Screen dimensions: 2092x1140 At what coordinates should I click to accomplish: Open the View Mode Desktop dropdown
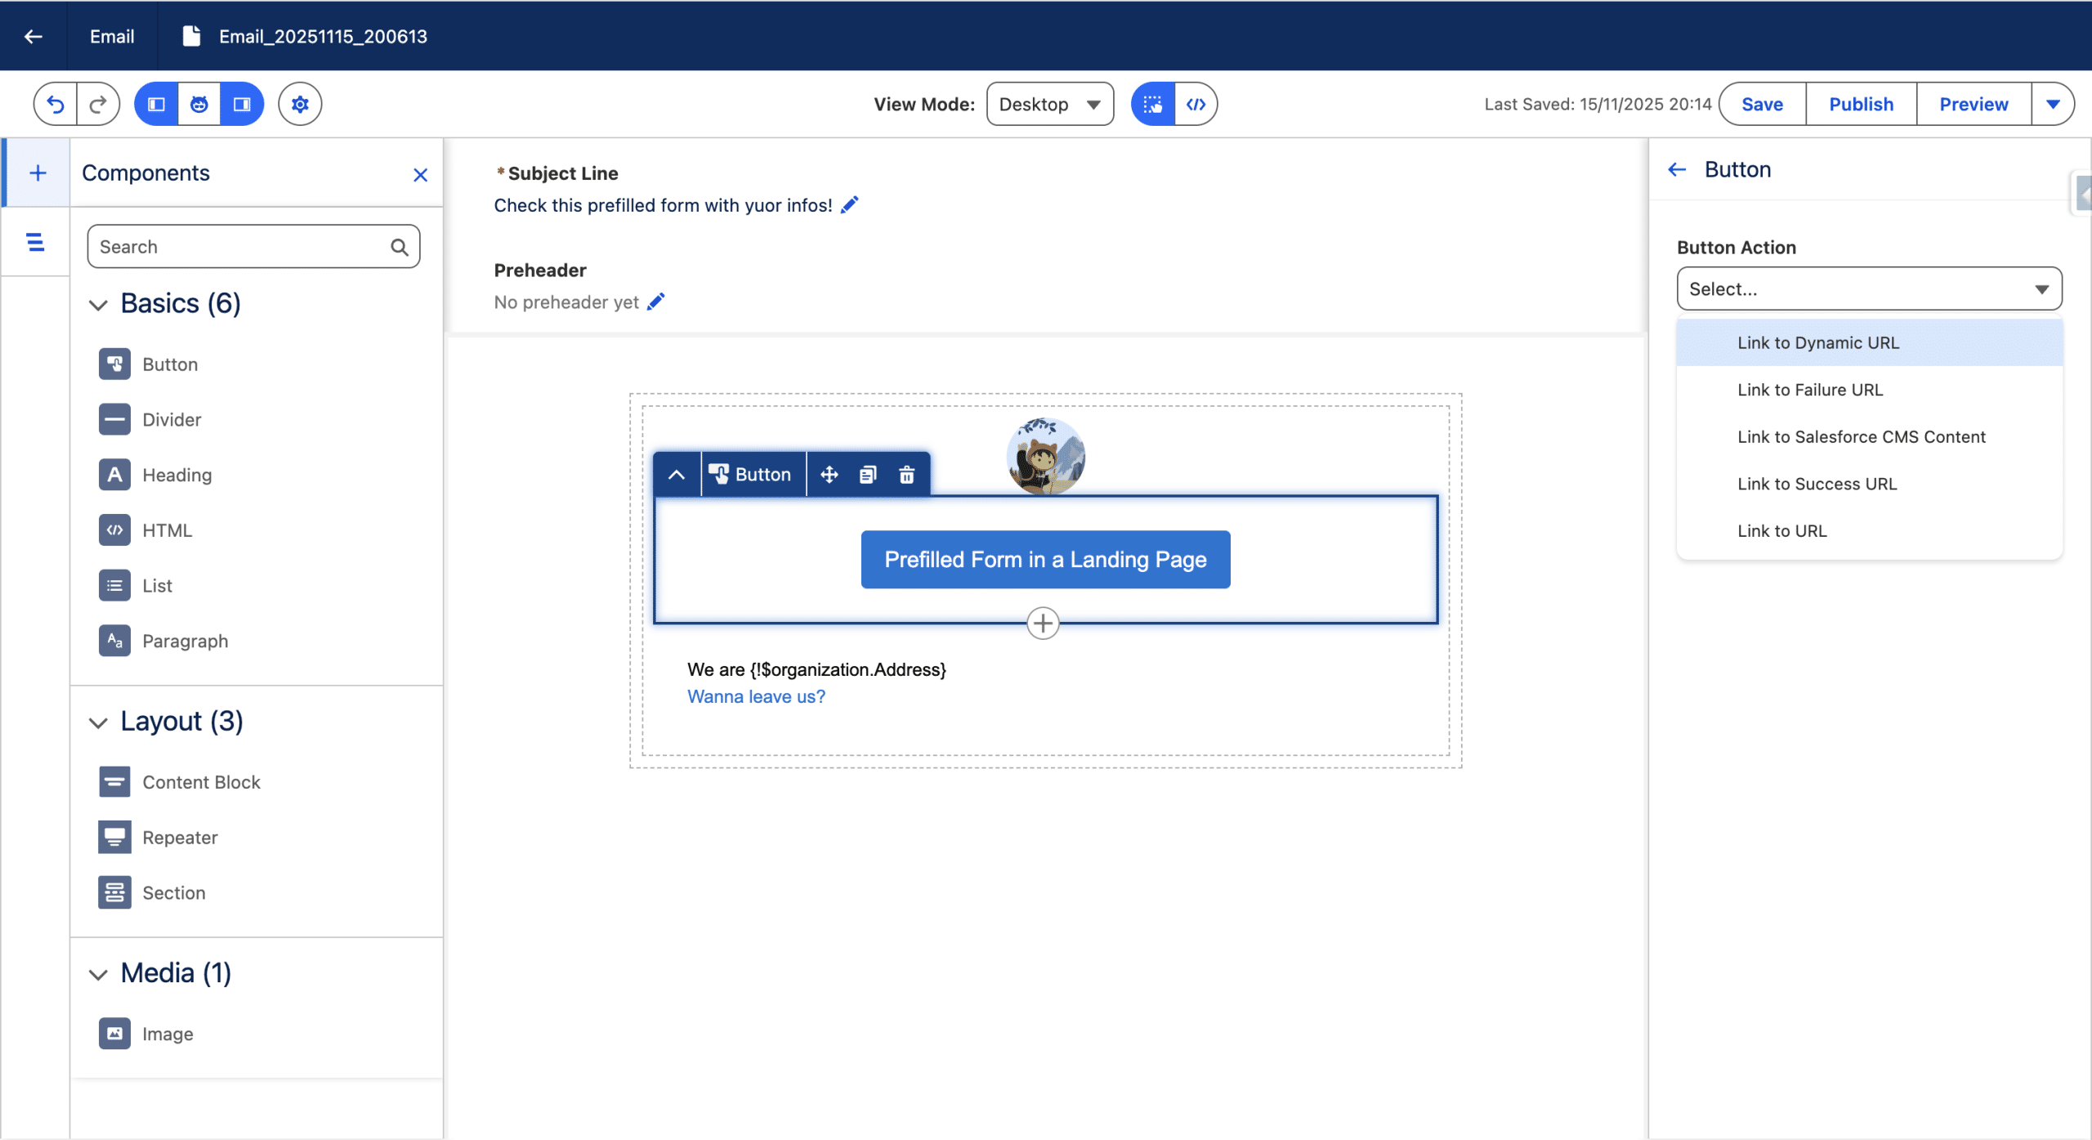coord(1049,104)
